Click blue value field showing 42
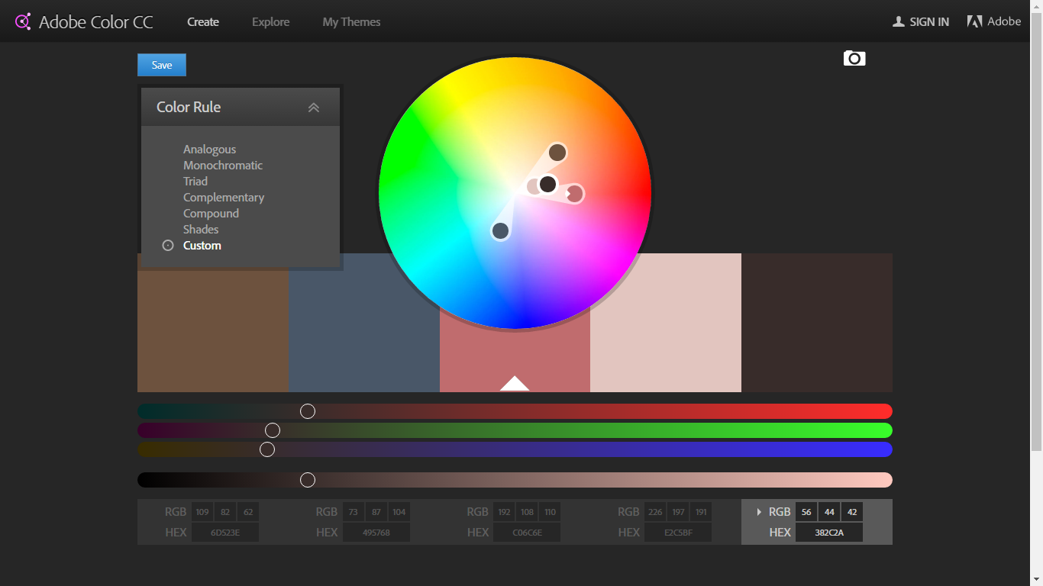Viewport: 1043px width, 586px height. 852,512
